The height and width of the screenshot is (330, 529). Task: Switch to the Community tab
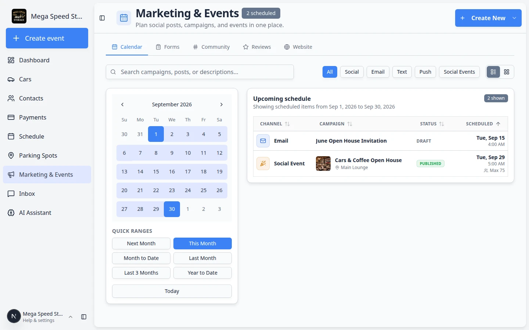point(211,47)
